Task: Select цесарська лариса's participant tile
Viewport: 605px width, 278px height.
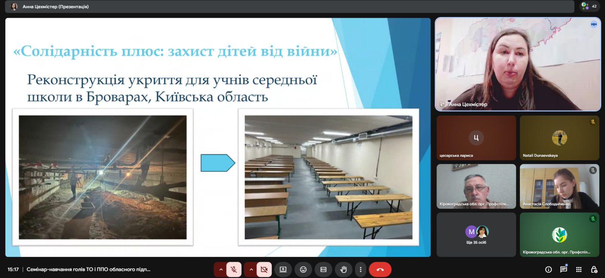Action: click(476, 138)
